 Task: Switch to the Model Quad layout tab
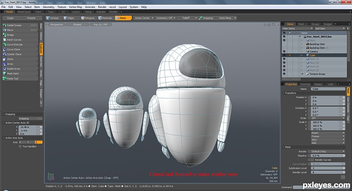click(24, 12)
